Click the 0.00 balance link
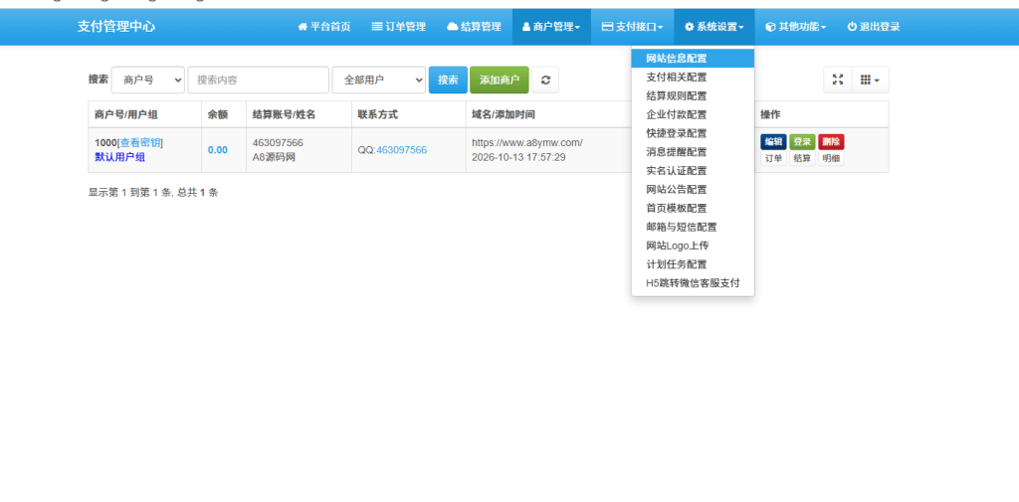Screen dimensions: 1019x502 [x=218, y=150]
